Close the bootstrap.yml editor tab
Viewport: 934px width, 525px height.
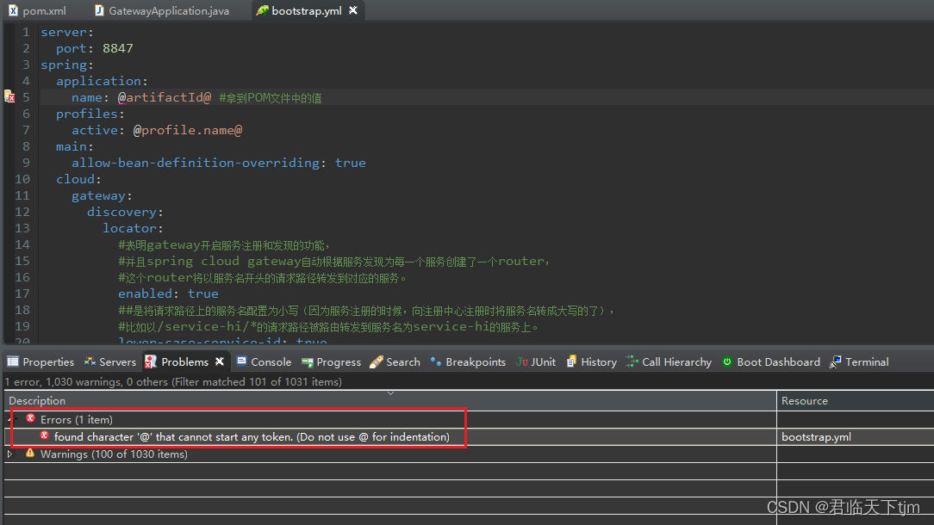click(352, 10)
